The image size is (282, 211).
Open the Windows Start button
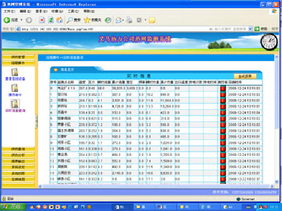pos(13,207)
